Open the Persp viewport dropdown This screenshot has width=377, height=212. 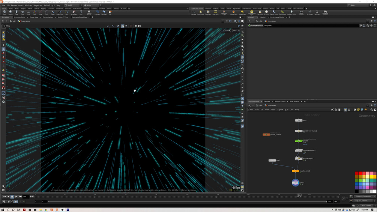(x=227, y=30)
